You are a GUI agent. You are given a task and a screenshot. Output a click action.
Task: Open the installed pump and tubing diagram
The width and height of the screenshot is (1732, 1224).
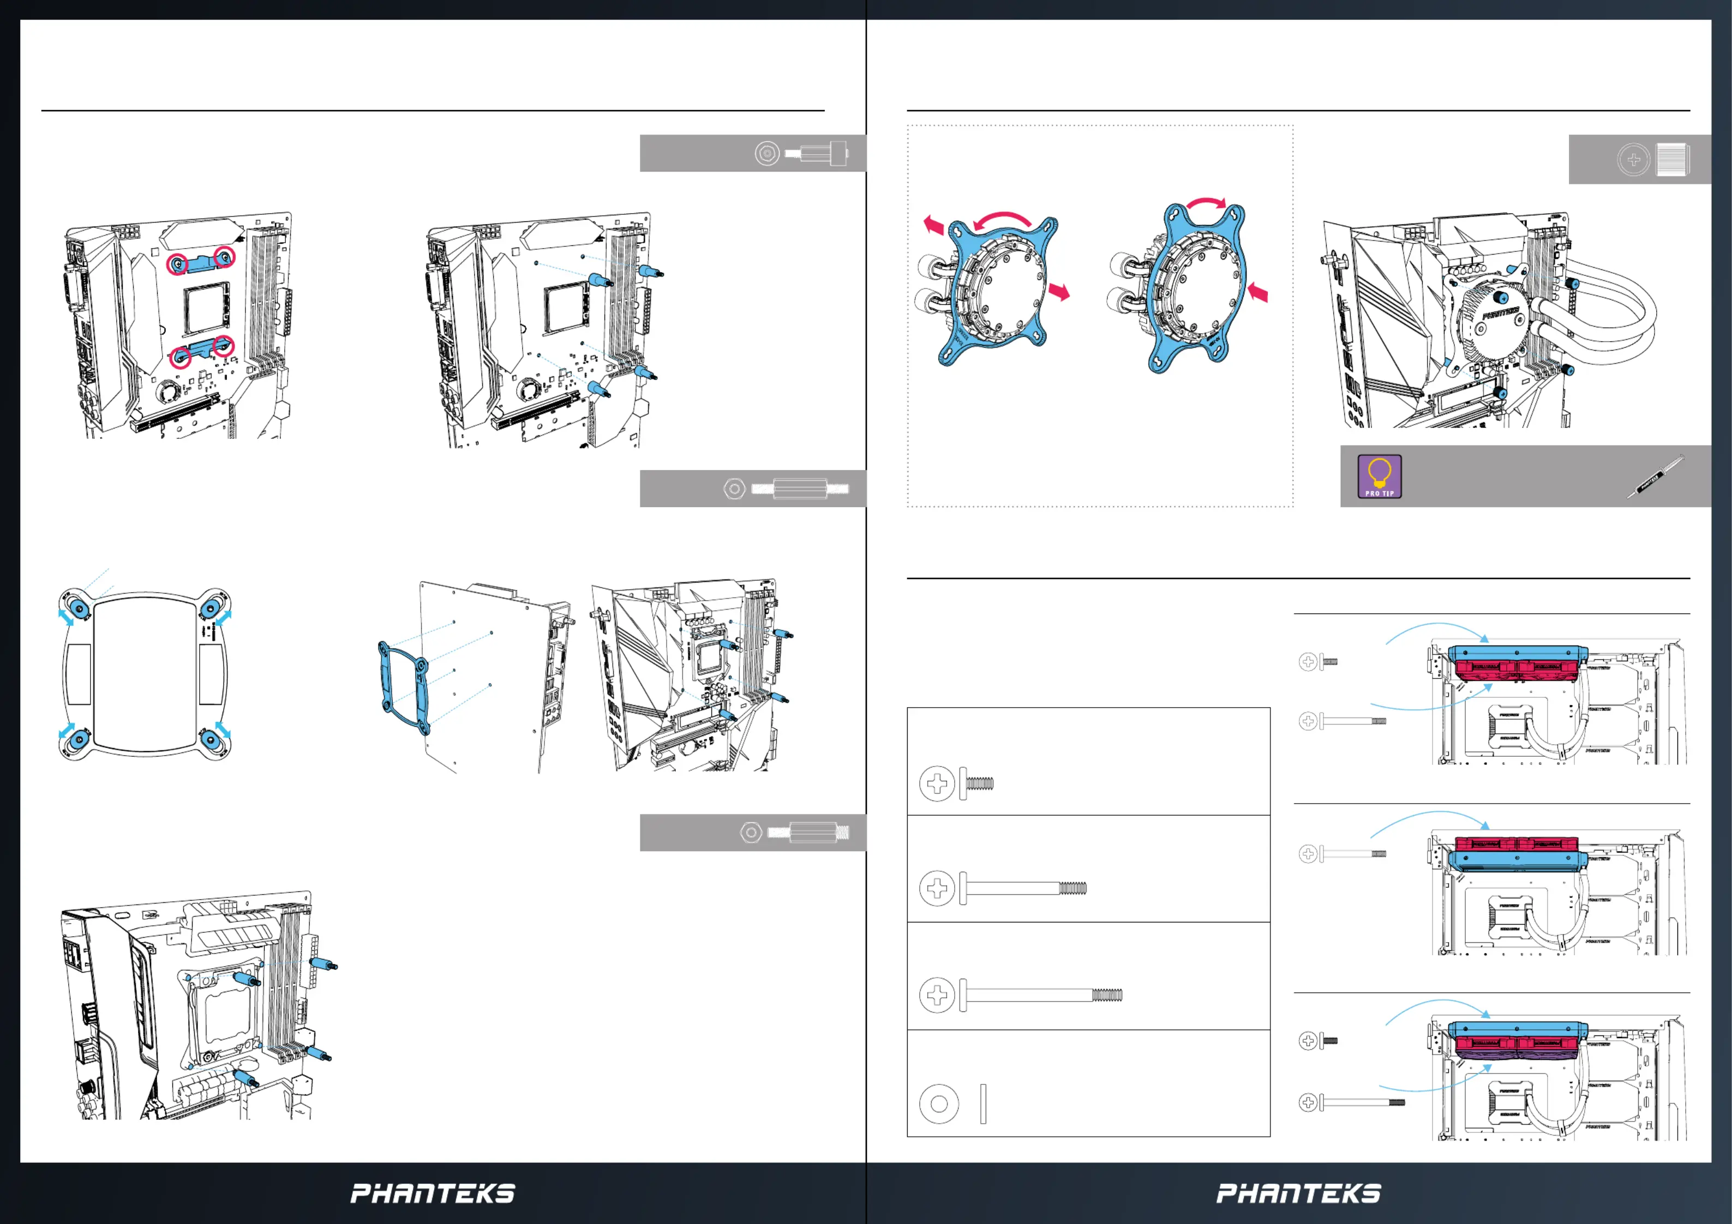click(x=1490, y=319)
